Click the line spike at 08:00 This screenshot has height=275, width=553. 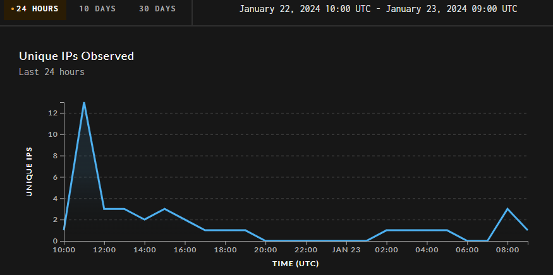pos(507,209)
